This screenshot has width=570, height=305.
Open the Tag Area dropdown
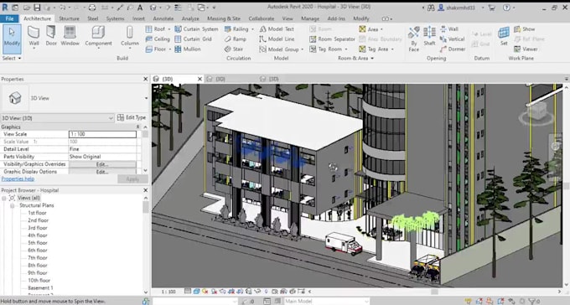392,49
